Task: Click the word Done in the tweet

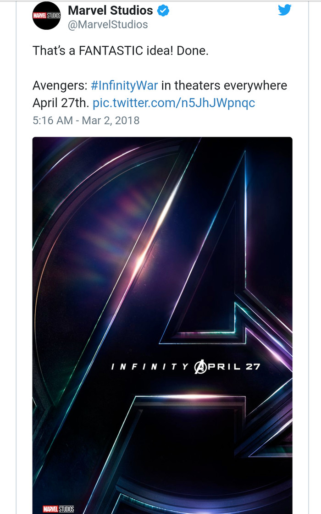Action: click(193, 50)
